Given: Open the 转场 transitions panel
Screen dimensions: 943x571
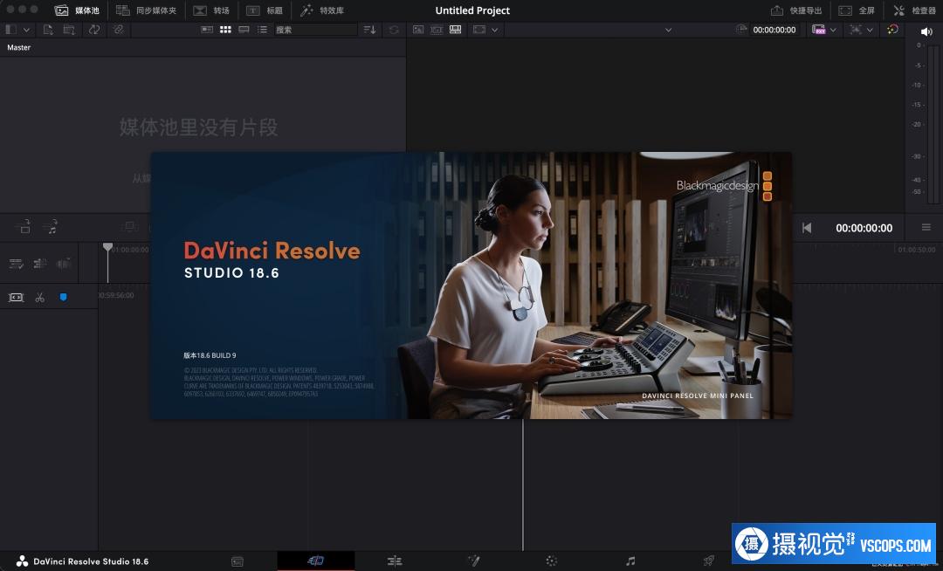Looking at the screenshot, I should pos(211,10).
